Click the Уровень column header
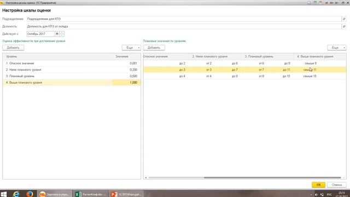This screenshot has width=350, height=197. (x=57, y=57)
